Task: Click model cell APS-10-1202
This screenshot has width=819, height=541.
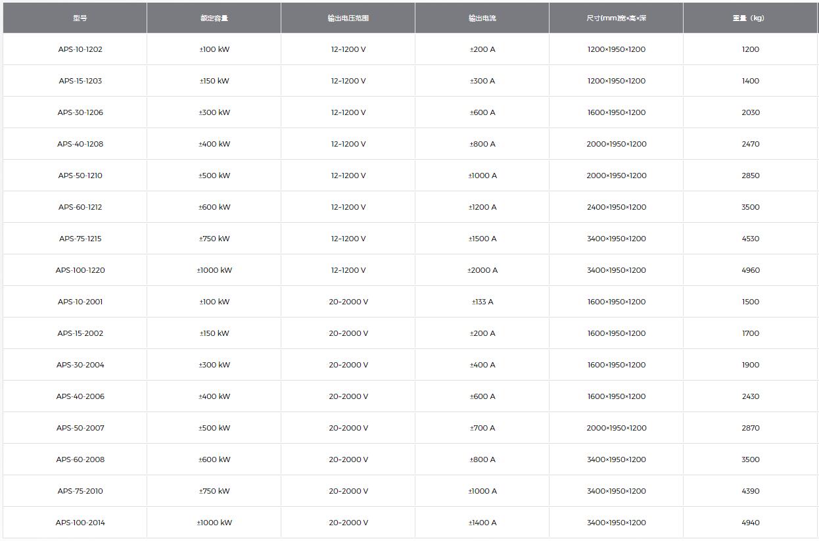Action: [x=80, y=49]
